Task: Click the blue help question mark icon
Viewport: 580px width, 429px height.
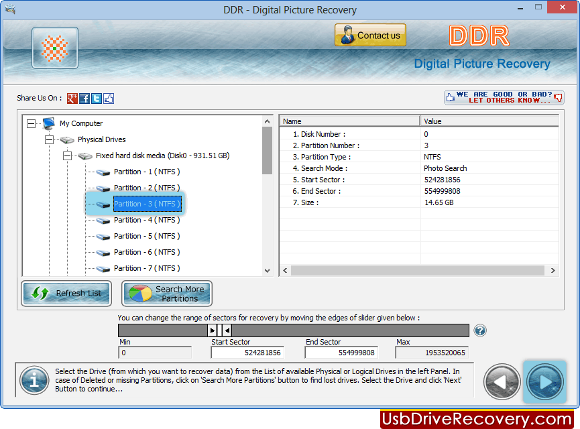Action: [x=480, y=330]
